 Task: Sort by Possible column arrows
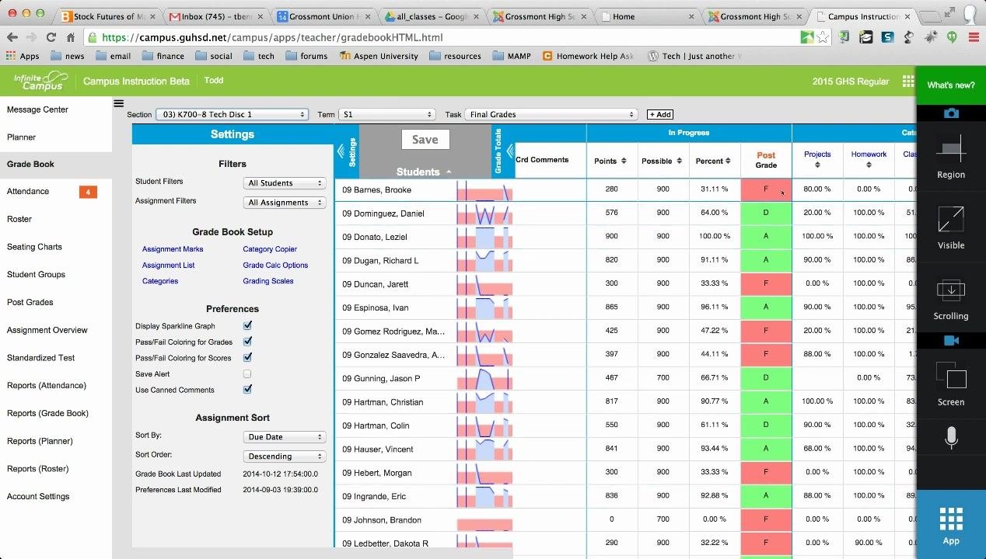click(x=679, y=161)
